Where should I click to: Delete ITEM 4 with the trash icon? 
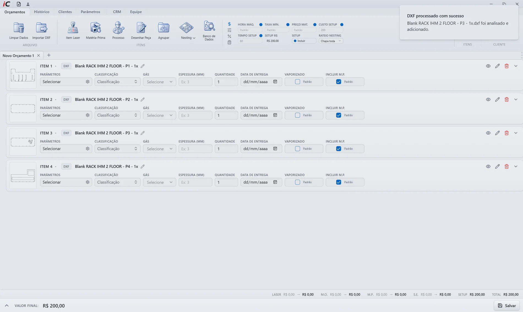(x=506, y=167)
